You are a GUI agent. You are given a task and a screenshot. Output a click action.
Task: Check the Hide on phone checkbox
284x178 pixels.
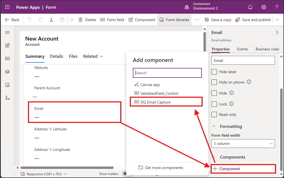tap(214, 82)
